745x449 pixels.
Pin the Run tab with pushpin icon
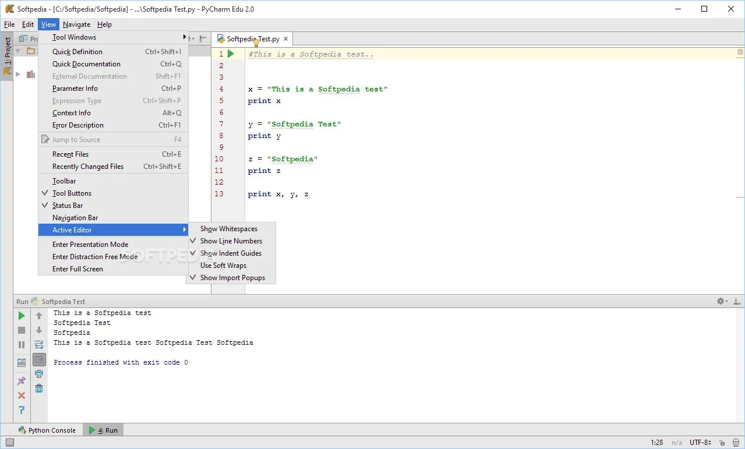point(22,381)
